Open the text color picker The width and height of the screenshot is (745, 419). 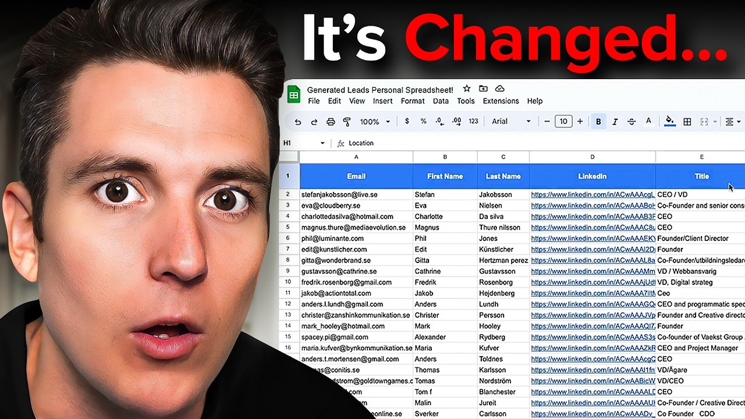pyautogui.click(x=648, y=122)
